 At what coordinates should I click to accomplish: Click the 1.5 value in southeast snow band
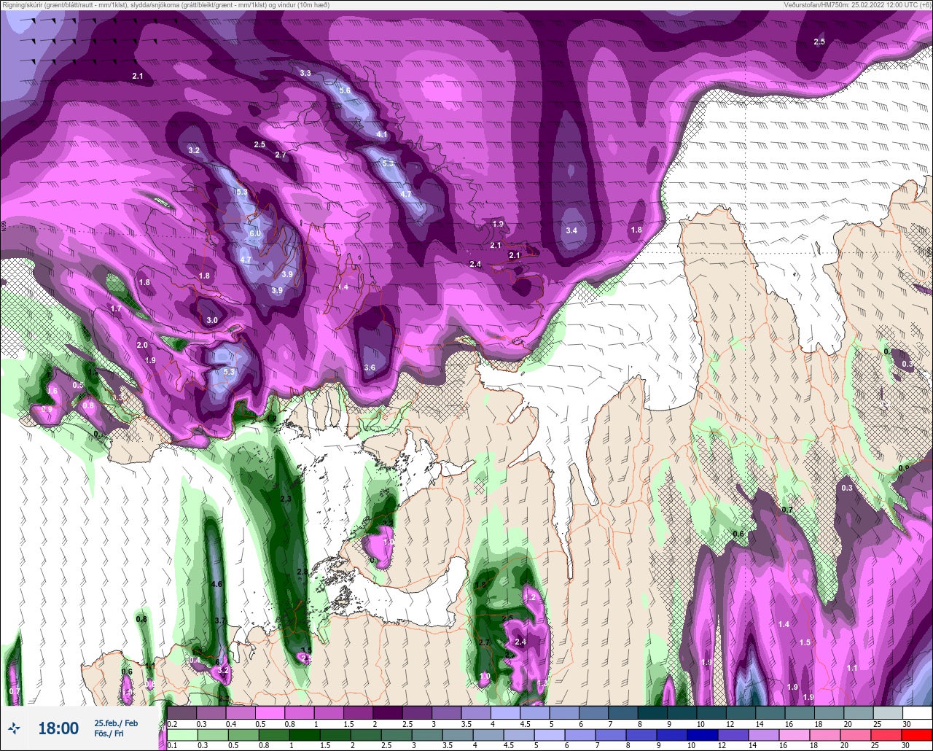805,642
